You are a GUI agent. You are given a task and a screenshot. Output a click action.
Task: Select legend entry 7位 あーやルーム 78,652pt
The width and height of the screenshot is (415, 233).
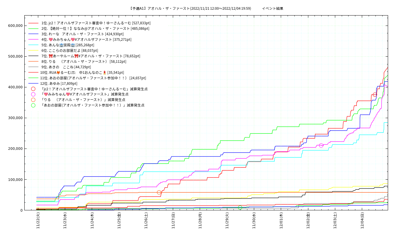pos(91,56)
